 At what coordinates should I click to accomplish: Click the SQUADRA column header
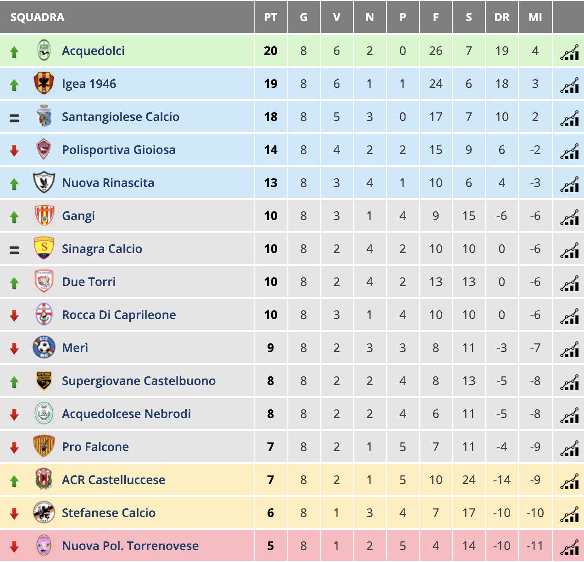click(37, 17)
